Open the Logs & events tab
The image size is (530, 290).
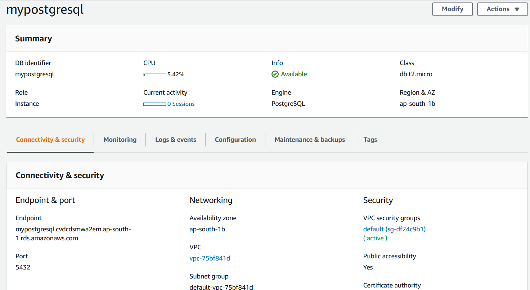pos(176,140)
